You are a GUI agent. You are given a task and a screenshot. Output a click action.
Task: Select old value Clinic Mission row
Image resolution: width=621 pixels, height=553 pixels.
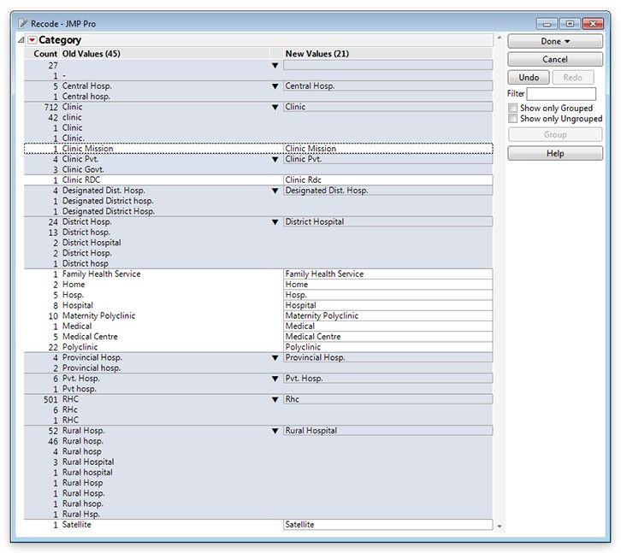(87, 149)
